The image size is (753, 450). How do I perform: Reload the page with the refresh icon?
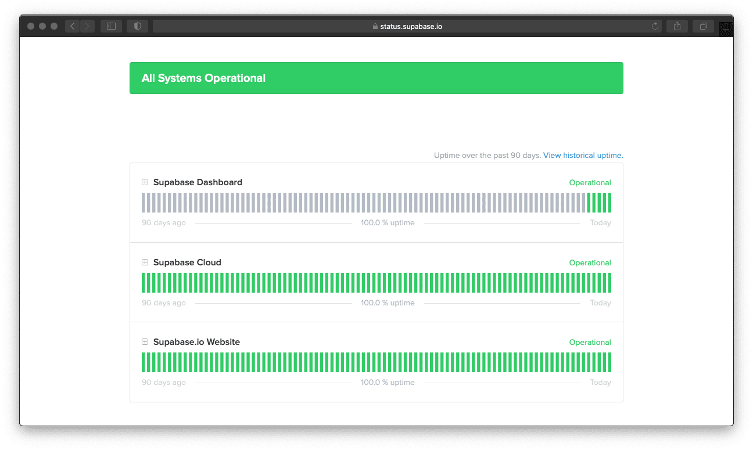click(x=655, y=26)
